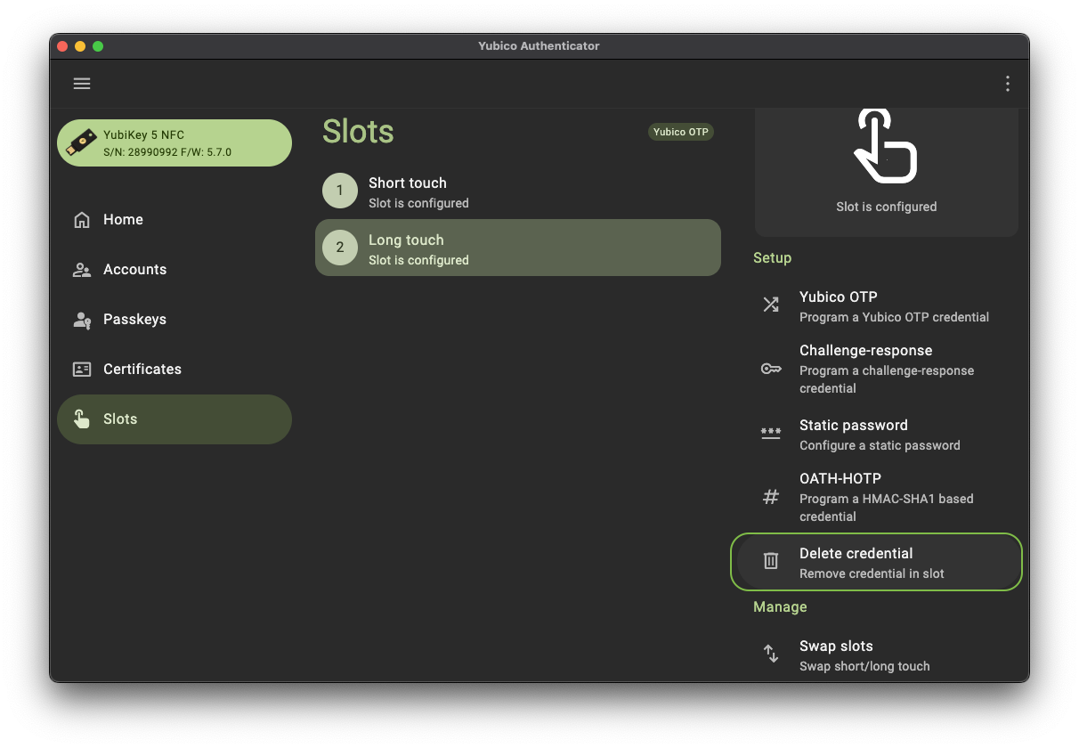
Task: Open the Accounts section
Action: [x=174, y=270]
